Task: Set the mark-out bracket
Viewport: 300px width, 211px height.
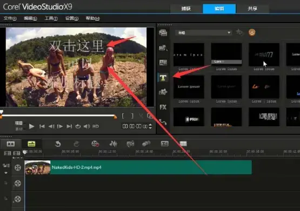Action: click(x=132, y=115)
